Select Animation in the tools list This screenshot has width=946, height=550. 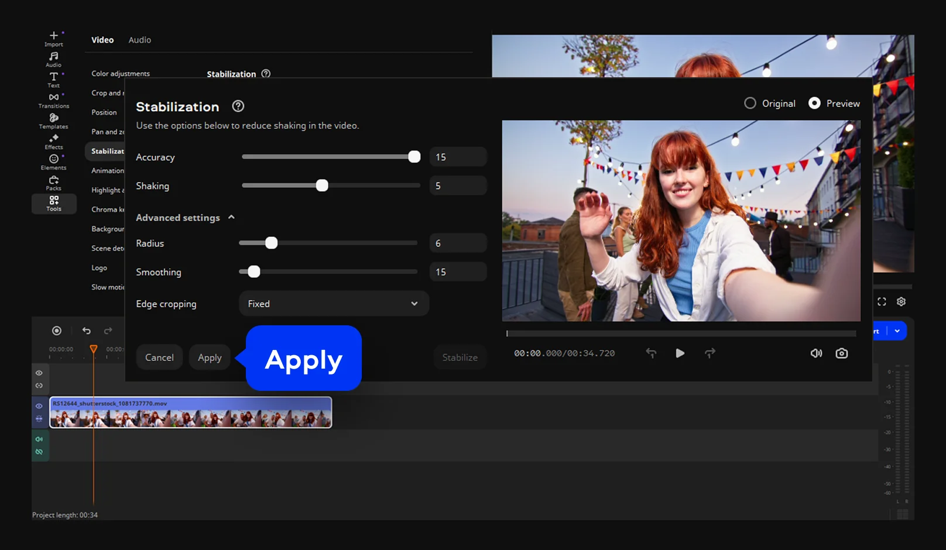108,170
